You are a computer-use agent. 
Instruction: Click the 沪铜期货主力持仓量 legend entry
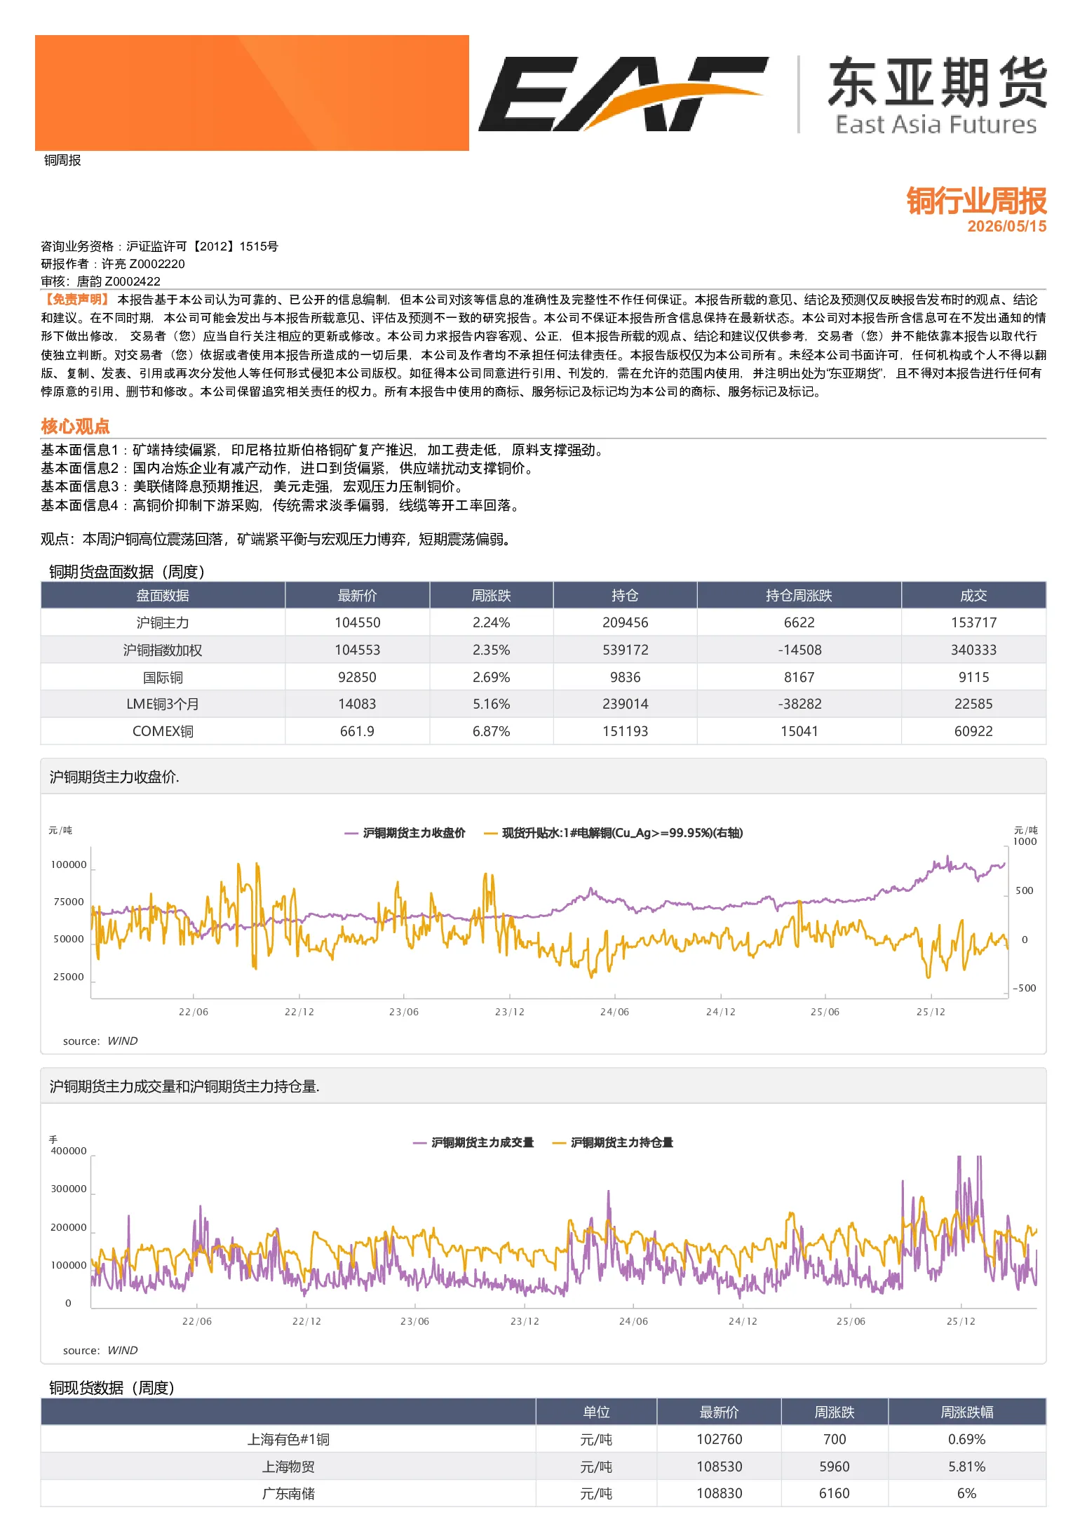613,1142
